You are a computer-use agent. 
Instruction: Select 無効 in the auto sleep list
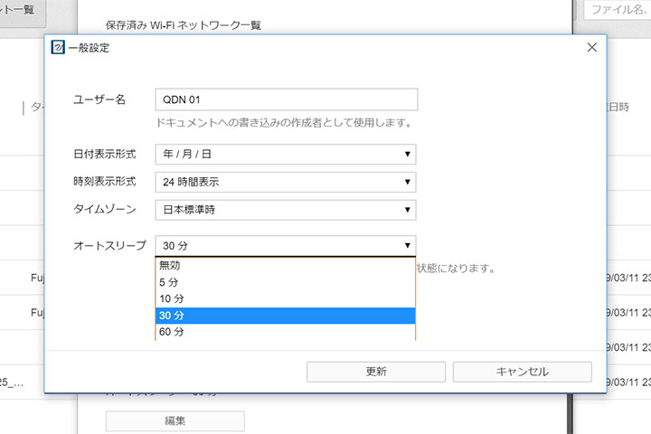click(x=286, y=266)
